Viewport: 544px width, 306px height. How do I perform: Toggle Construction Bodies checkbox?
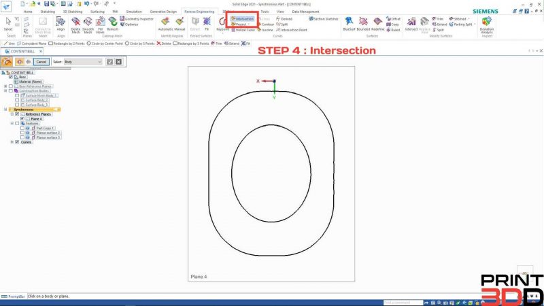(11, 91)
